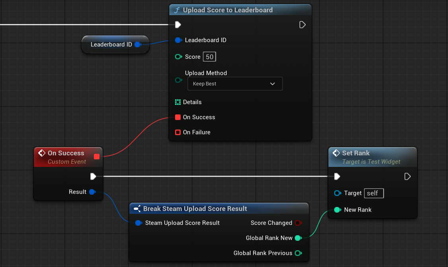
Task: Select the Set Rank node title
Action: pyautogui.click(x=356, y=153)
